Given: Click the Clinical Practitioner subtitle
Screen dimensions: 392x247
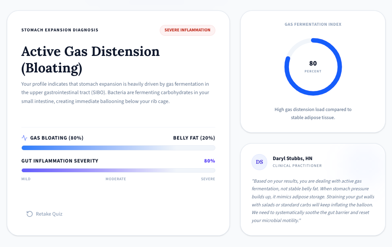Looking at the screenshot, I should click(297, 165).
